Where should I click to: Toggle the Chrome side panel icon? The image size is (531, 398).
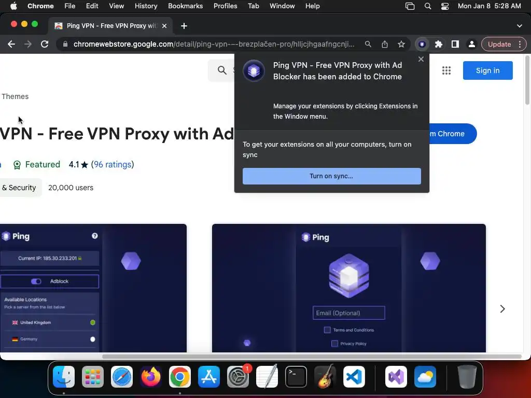[x=455, y=45]
